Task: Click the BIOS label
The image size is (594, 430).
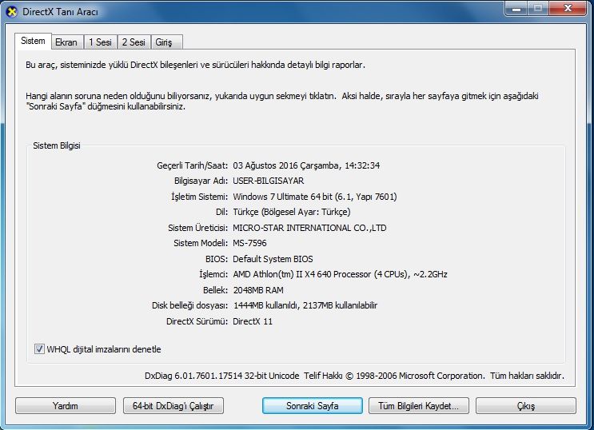Action: pyautogui.click(x=217, y=259)
